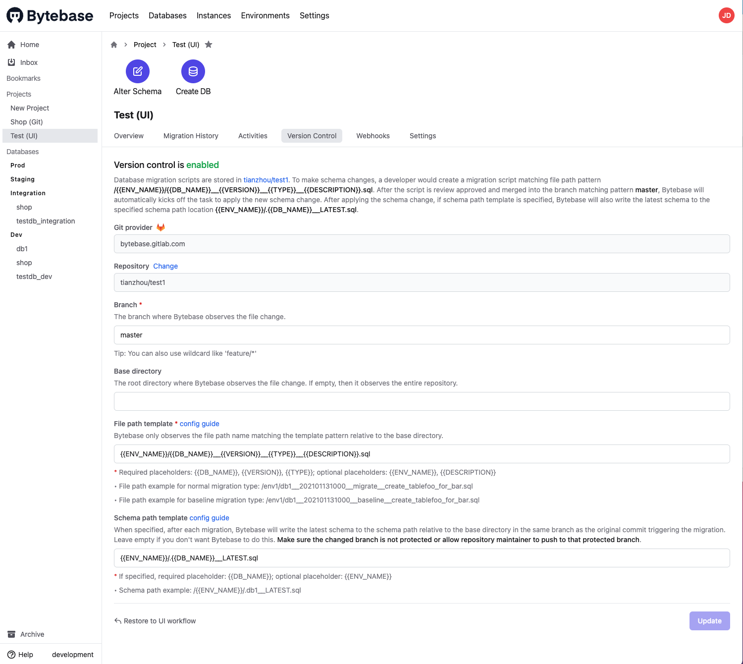Click the Integration environment in sidebar
Viewport: 743px width, 664px height.
28,193
